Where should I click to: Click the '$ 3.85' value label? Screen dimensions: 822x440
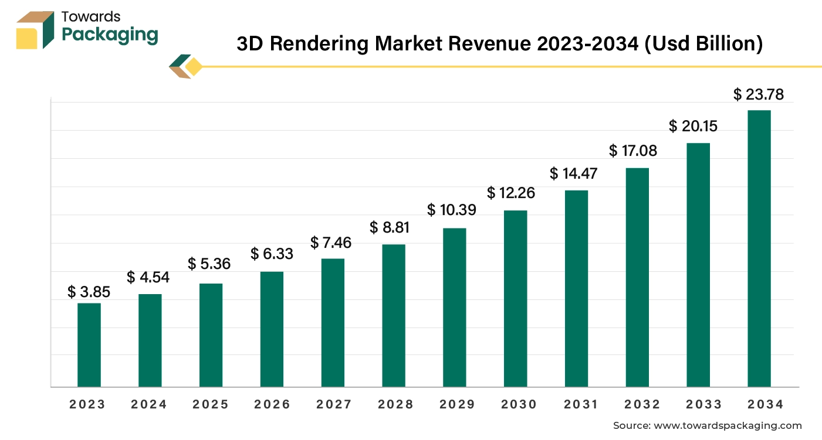(x=89, y=291)
